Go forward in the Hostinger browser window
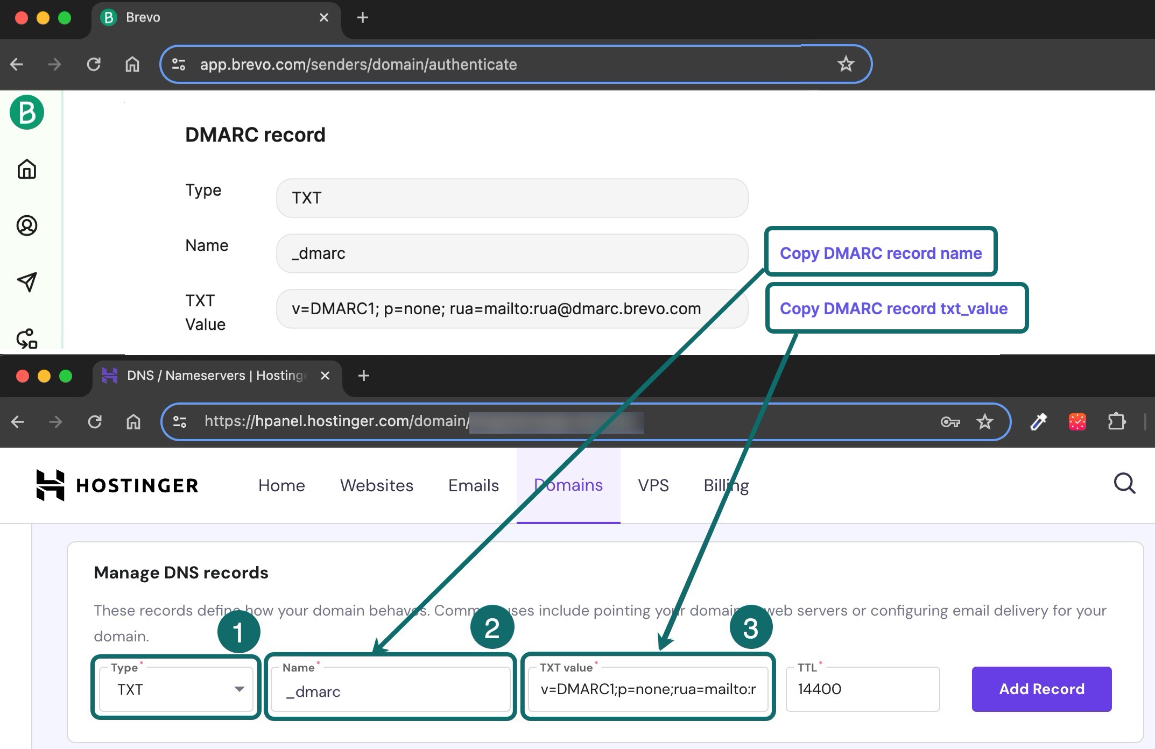1155x749 pixels. (x=55, y=422)
